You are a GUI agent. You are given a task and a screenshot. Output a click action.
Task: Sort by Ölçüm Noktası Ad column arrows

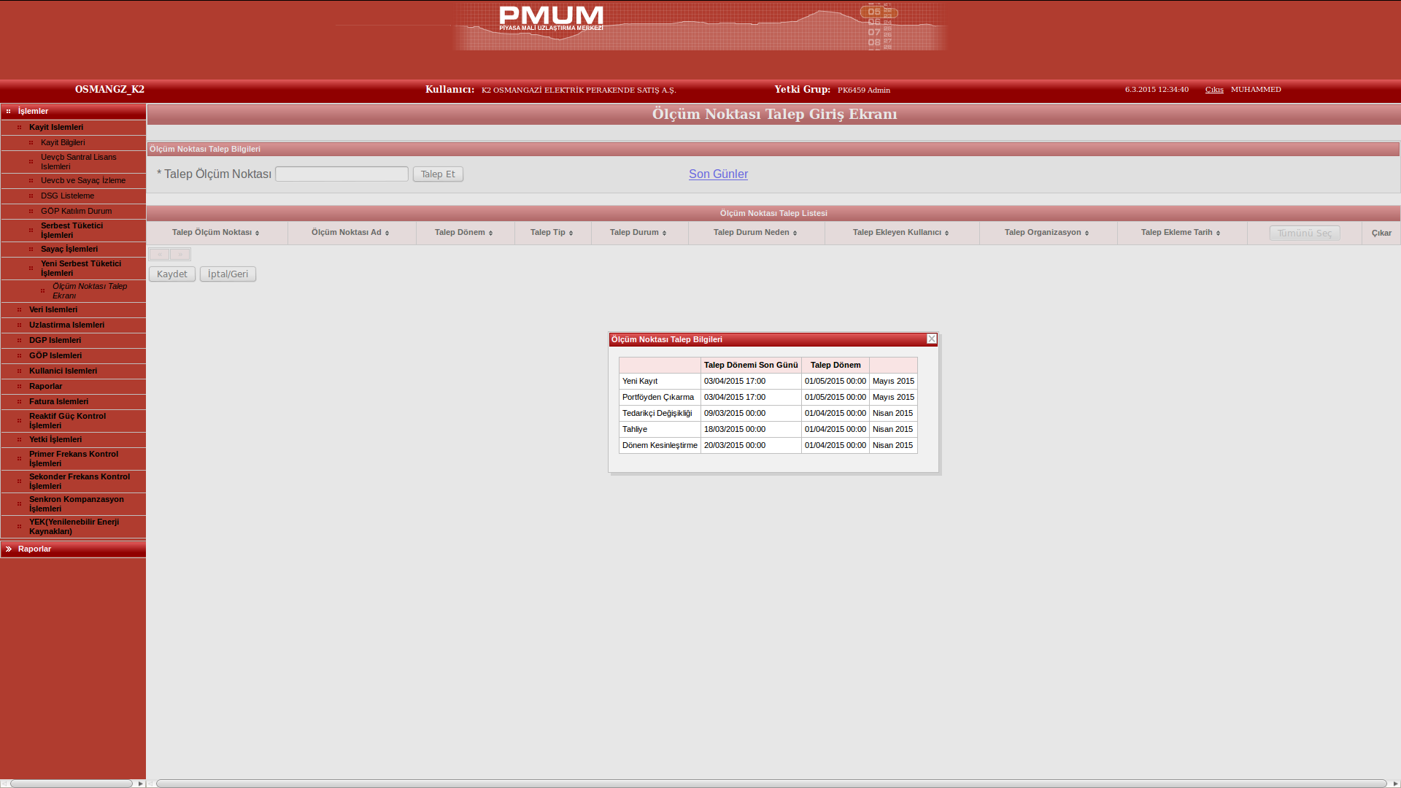click(387, 233)
